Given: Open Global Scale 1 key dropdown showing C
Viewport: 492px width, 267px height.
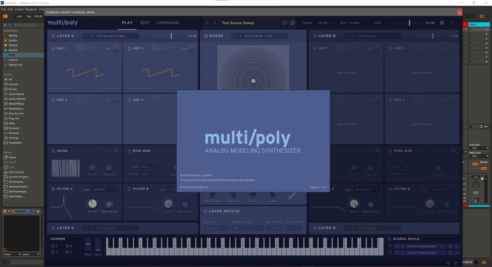Looking at the screenshot, I should point(453,246).
